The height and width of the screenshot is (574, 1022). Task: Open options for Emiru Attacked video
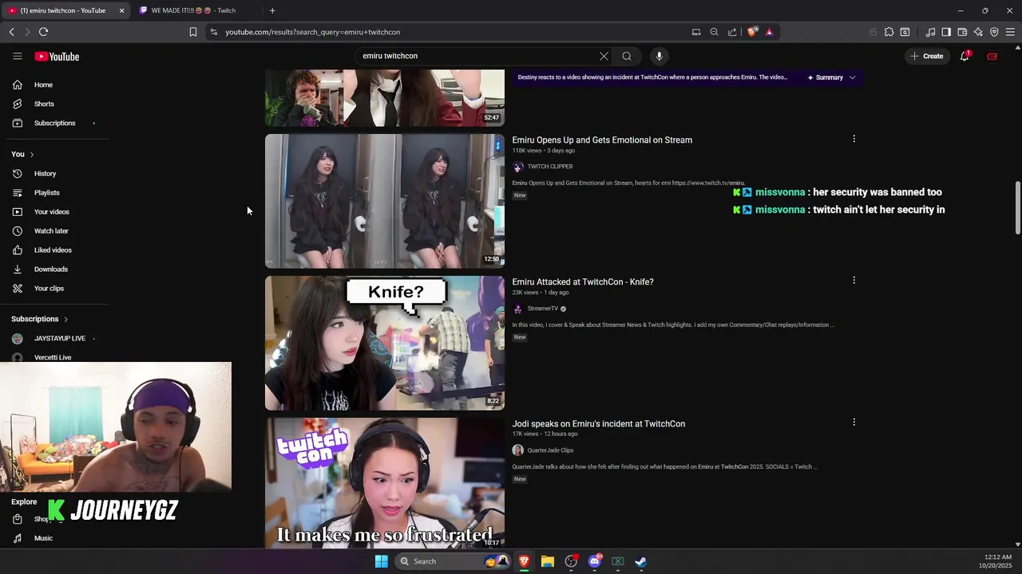tap(854, 281)
